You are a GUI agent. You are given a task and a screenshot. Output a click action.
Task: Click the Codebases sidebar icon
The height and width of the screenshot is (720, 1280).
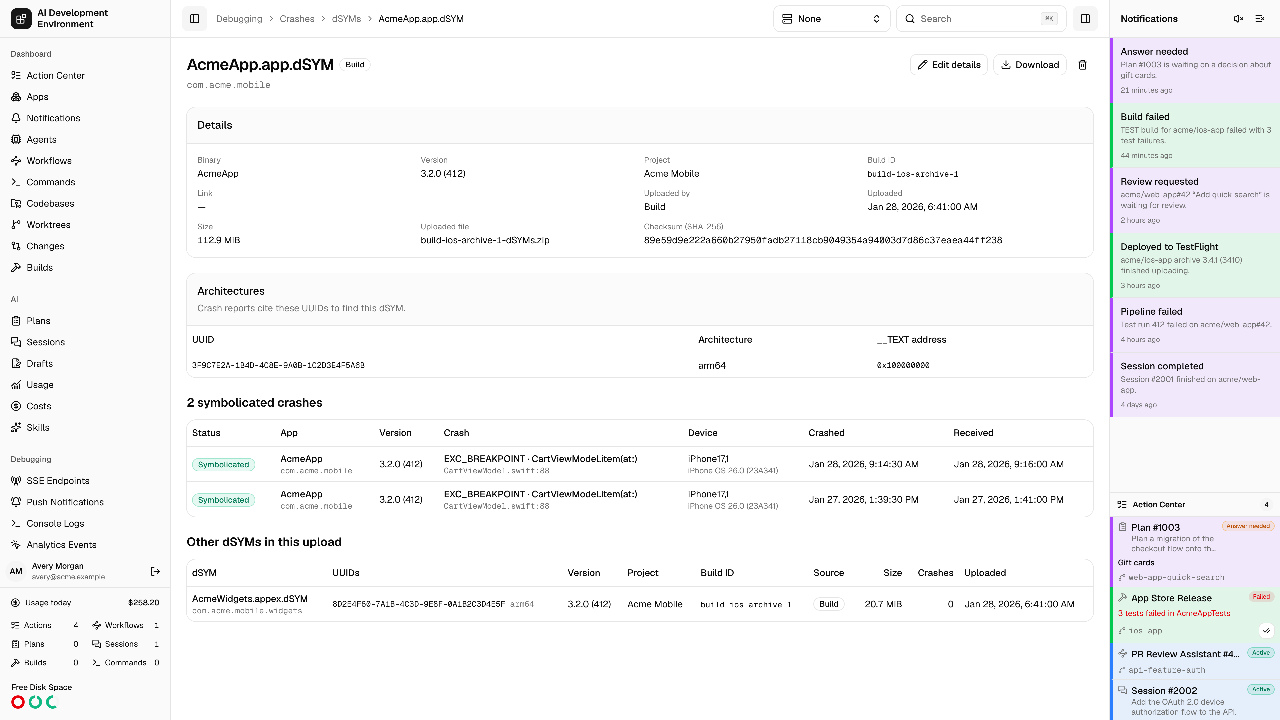tap(16, 203)
